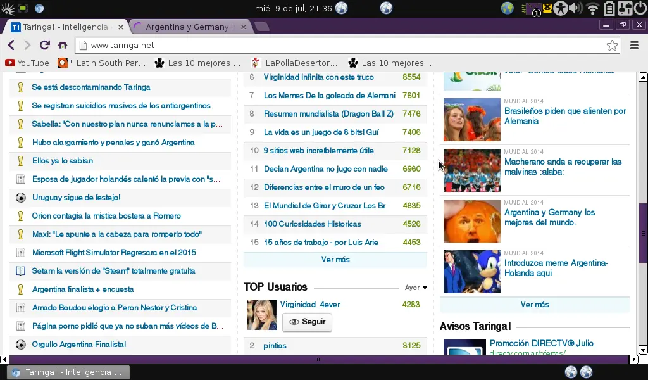Click the orange face thumbnail for Argentina y Germany
648x380 pixels.
click(x=472, y=221)
